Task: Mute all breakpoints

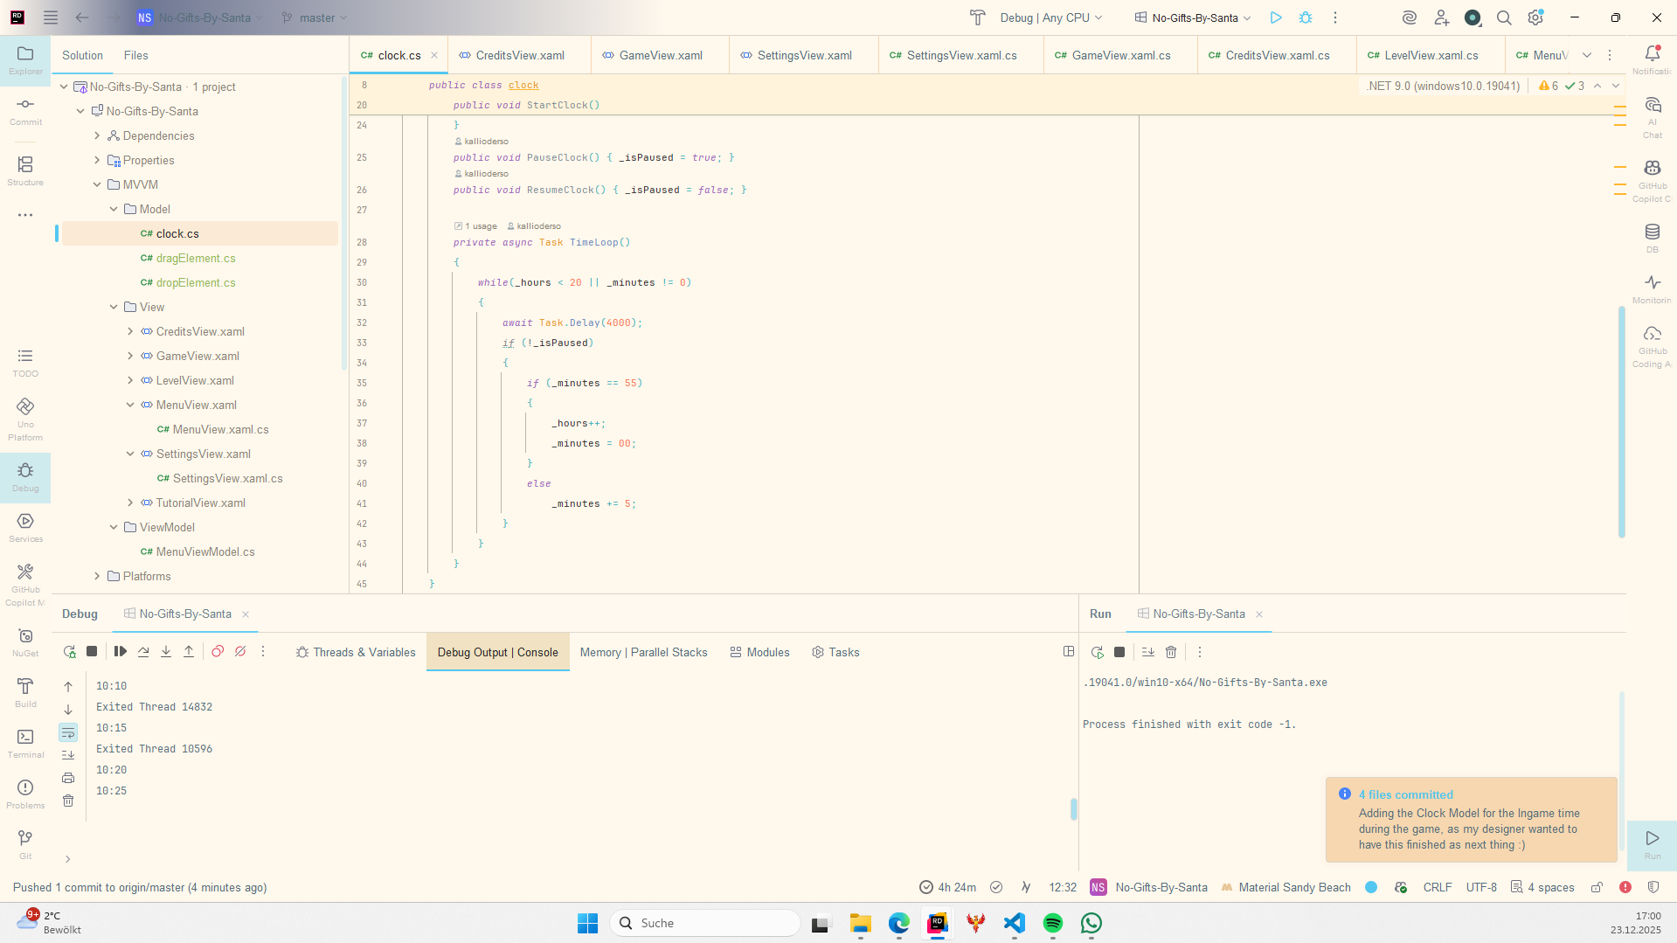Action: (x=240, y=652)
